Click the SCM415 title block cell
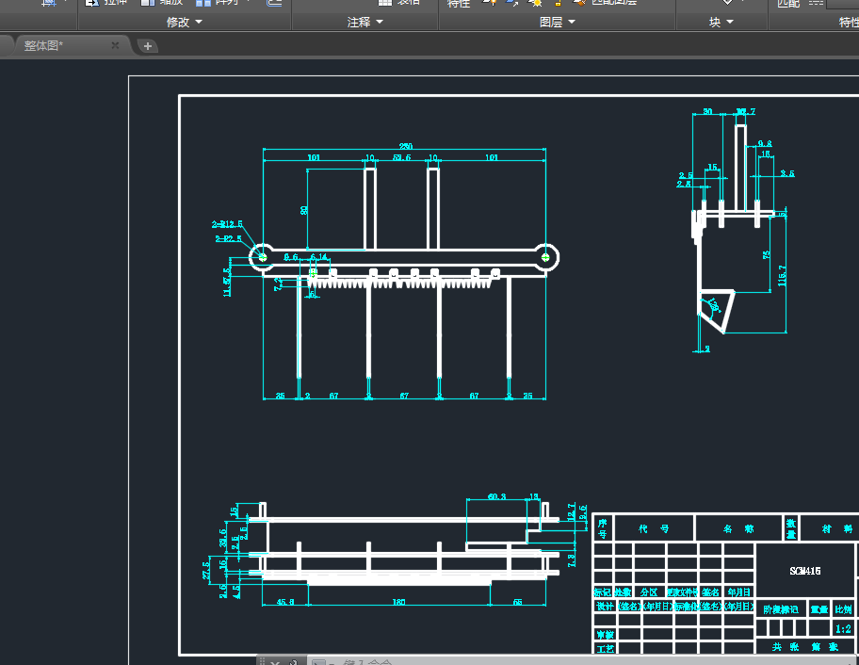859x665 pixels. click(x=806, y=571)
